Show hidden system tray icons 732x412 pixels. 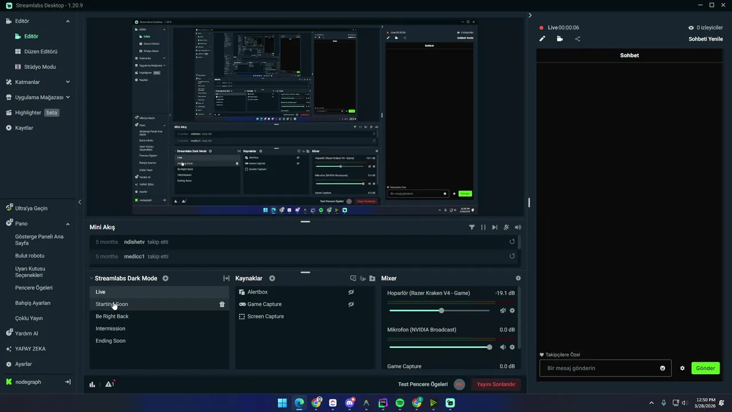tap(651, 403)
